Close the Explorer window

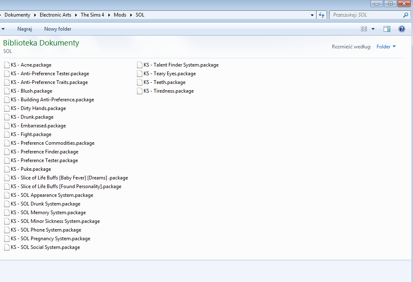tap(404, 4)
